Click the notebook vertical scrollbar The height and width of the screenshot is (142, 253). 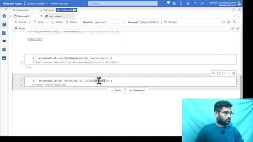click(241, 87)
